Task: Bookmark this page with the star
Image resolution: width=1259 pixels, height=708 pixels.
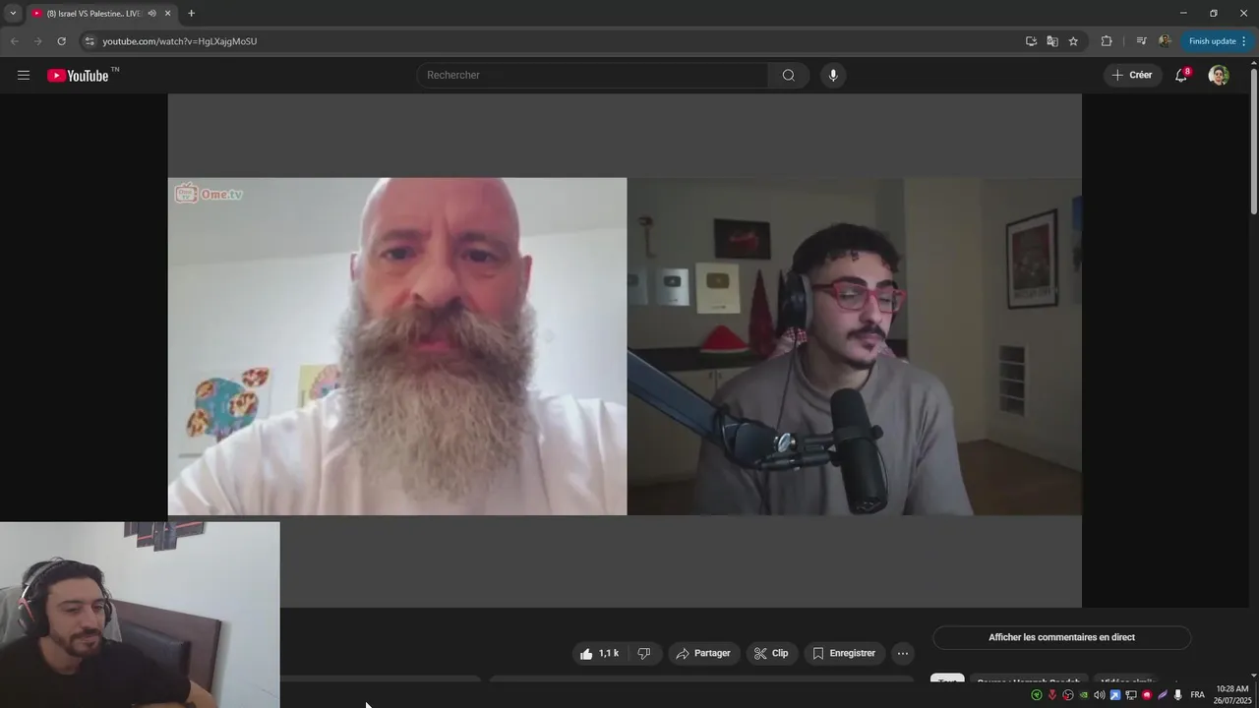Action: pos(1073,41)
